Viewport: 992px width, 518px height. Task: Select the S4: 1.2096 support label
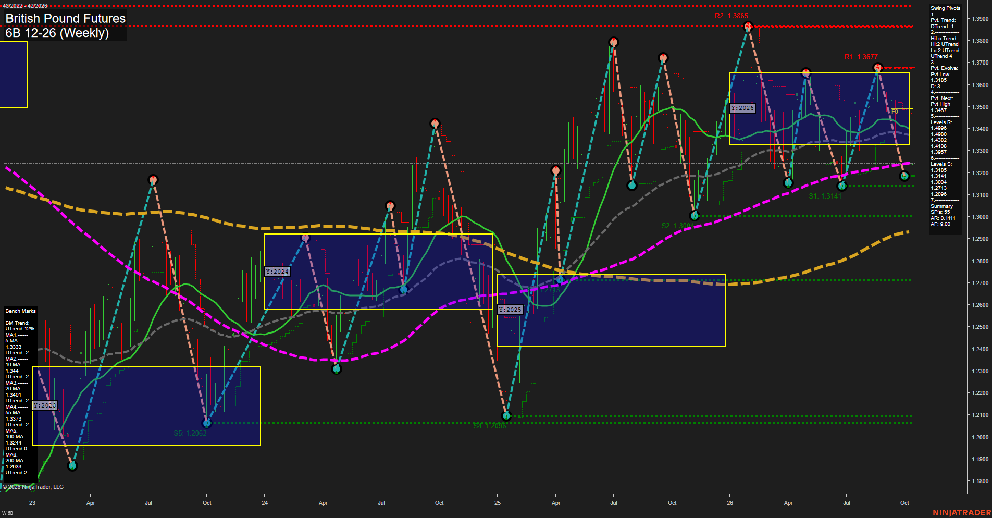[489, 426]
